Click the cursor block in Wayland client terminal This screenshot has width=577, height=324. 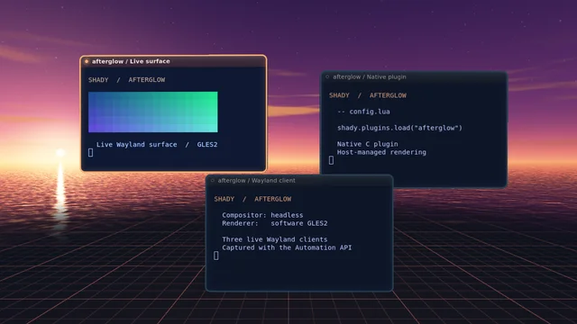coord(216,256)
